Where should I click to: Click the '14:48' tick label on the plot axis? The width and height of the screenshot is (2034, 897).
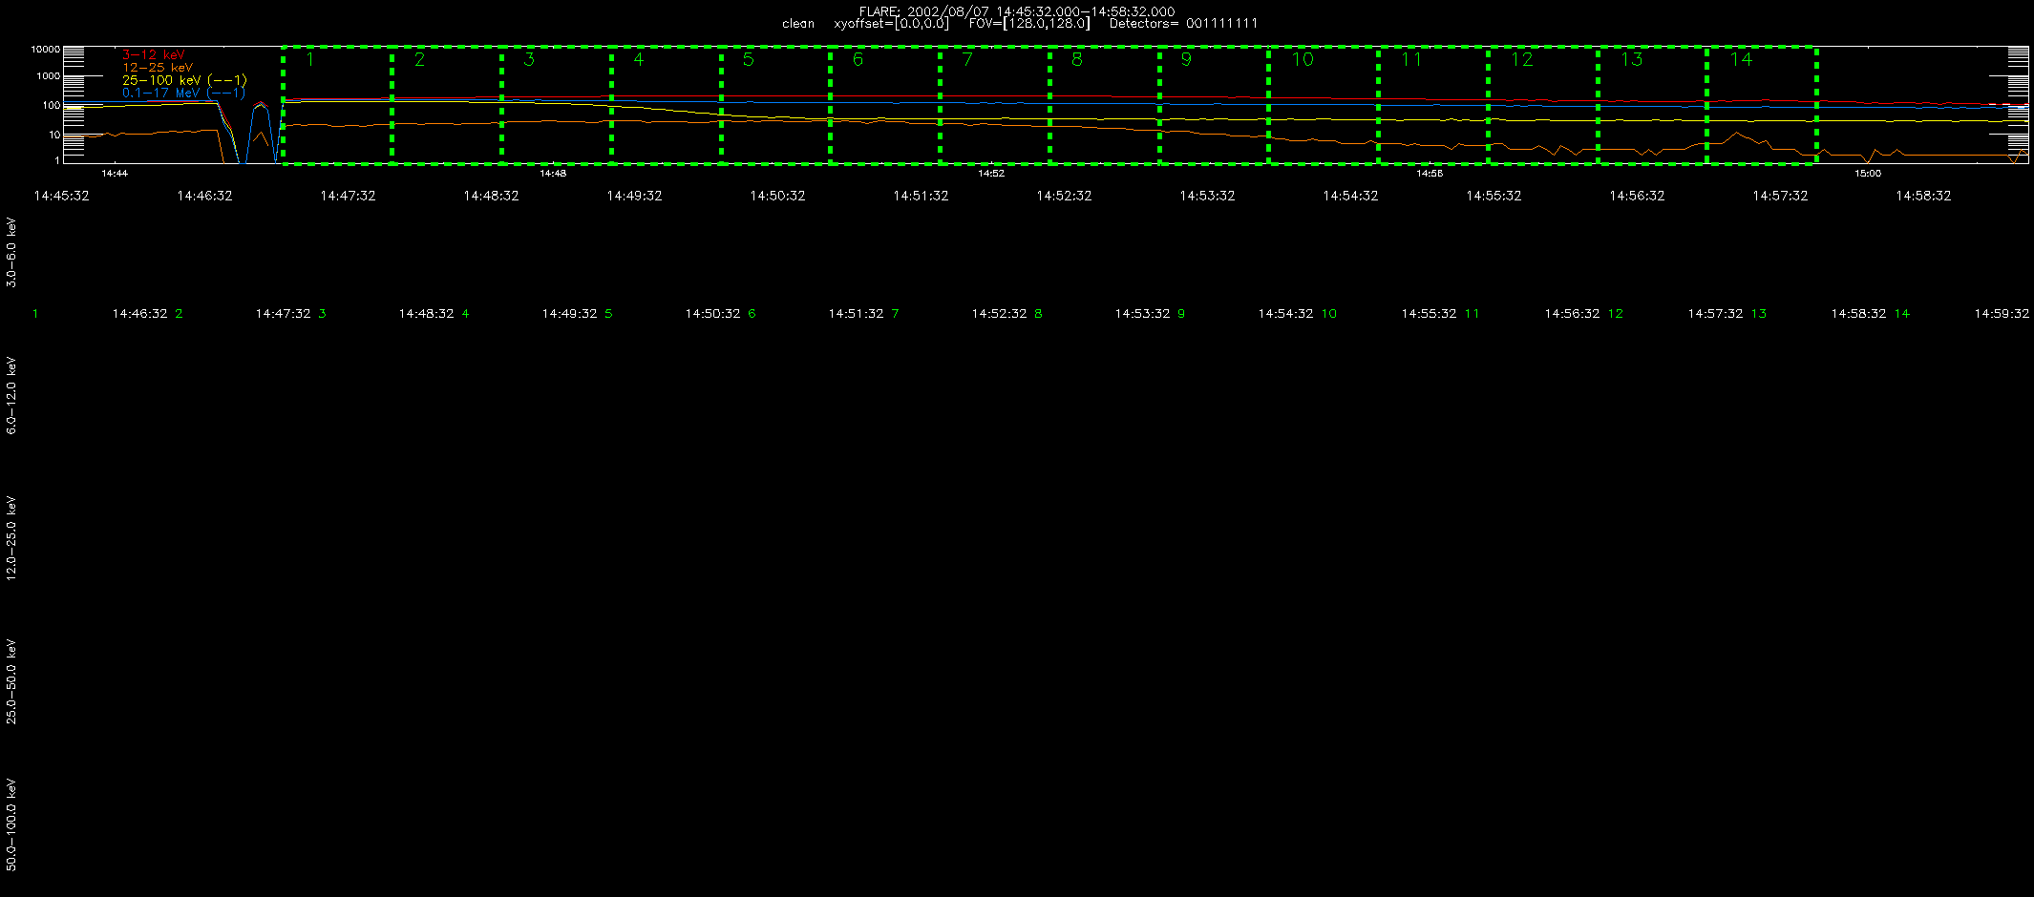553,174
